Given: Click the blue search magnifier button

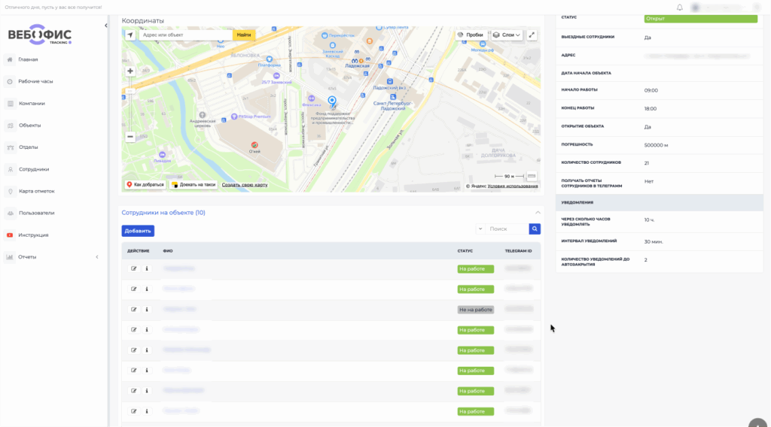Looking at the screenshot, I should click(x=535, y=229).
